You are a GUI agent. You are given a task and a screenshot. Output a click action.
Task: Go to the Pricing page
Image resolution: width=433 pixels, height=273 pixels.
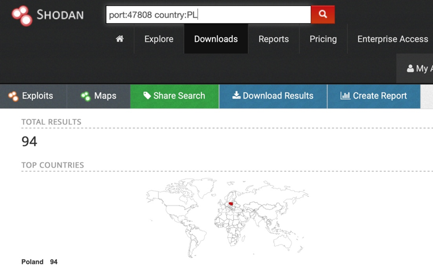click(x=323, y=39)
